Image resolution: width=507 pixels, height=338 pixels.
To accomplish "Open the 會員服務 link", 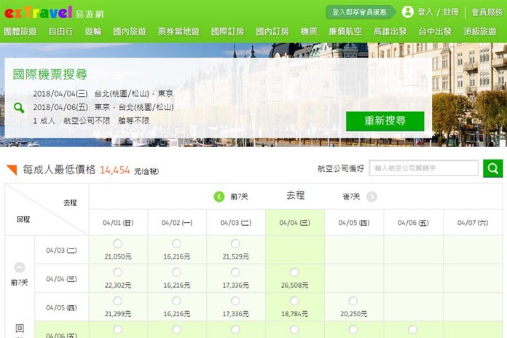I will 487,12.
